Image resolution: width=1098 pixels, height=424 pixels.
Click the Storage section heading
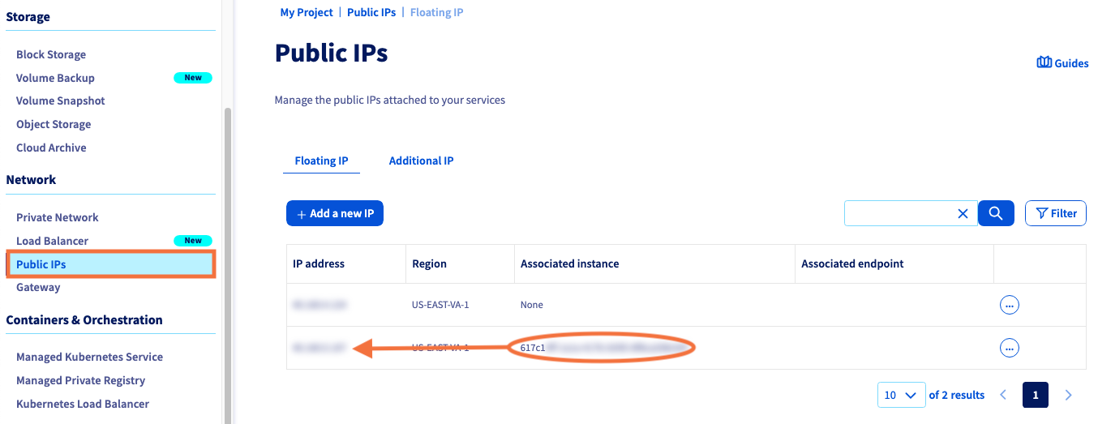click(28, 16)
